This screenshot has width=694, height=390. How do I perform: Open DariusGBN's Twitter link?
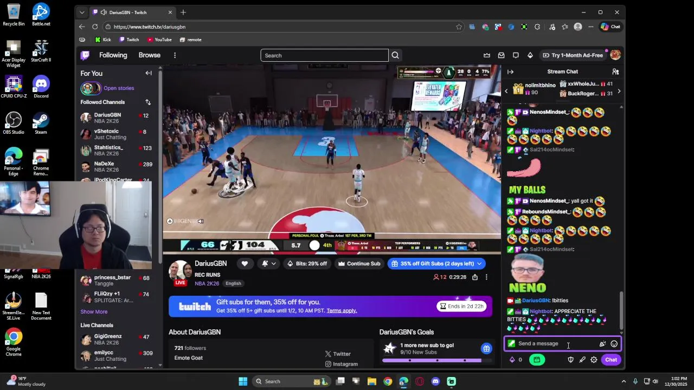point(338,354)
